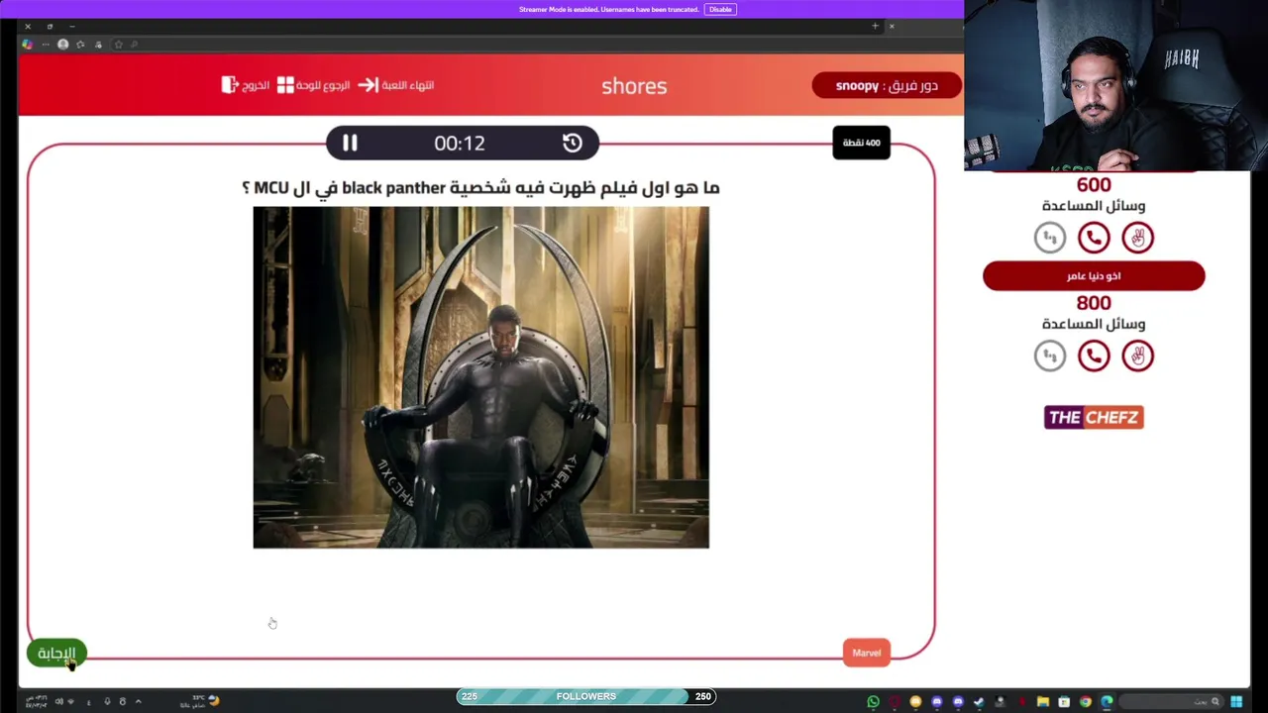The width and height of the screenshot is (1268, 713).
Task: Add page to favorites with star icon
Action: pos(119,44)
